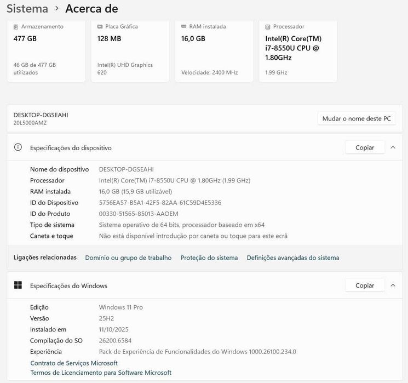Open Proteção do sistema link
The width and height of the screenshot is (408, 383).
(209, 258)
